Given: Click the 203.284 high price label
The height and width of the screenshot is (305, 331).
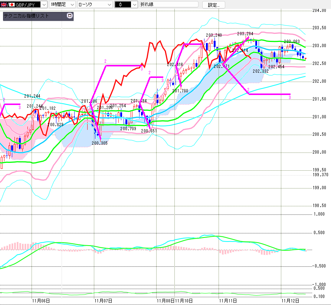Looking at the screenshot, I should pos(245,34).
